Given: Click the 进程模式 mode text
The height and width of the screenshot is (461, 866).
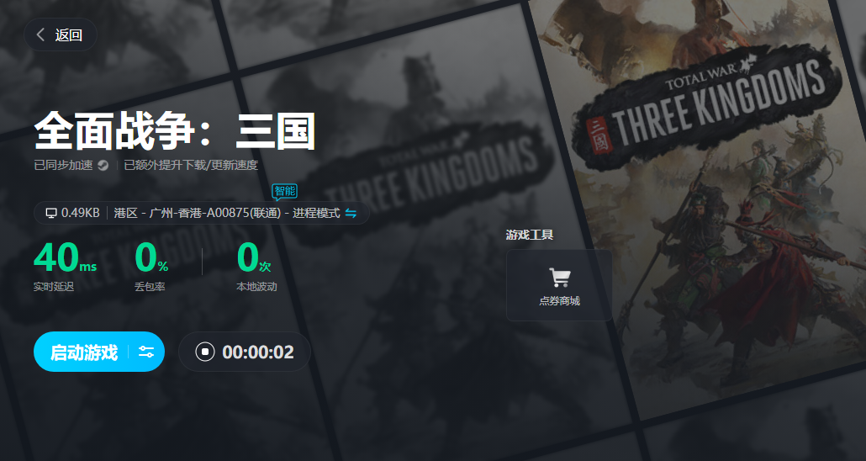Looking at the screenshot, I should pos(316,213).
